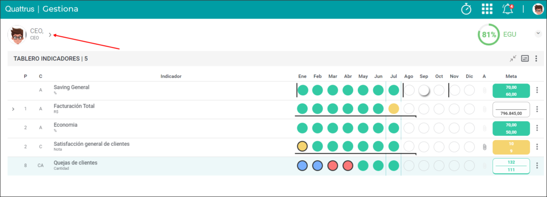Screen dimensions: 547x197
Task: Click attachment clip for Facturación Total
Action: [484, 110]
